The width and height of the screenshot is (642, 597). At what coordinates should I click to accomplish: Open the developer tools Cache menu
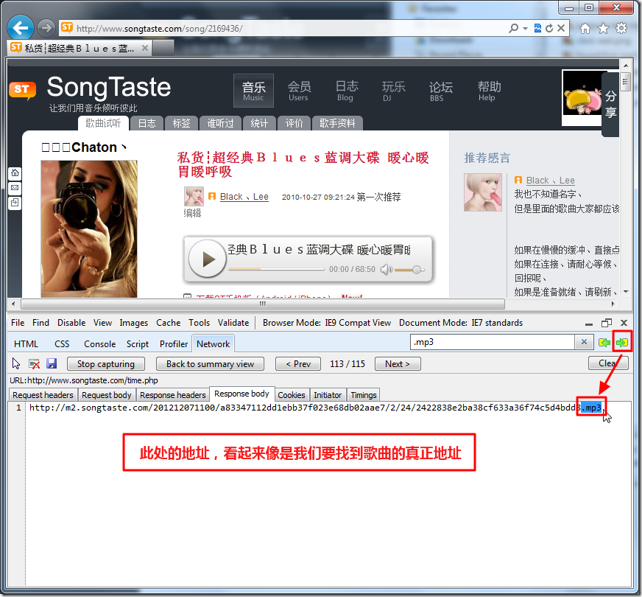(169, 323)
